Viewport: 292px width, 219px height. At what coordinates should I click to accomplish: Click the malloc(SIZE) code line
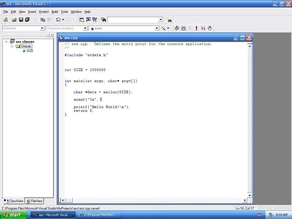coord(103,92)
